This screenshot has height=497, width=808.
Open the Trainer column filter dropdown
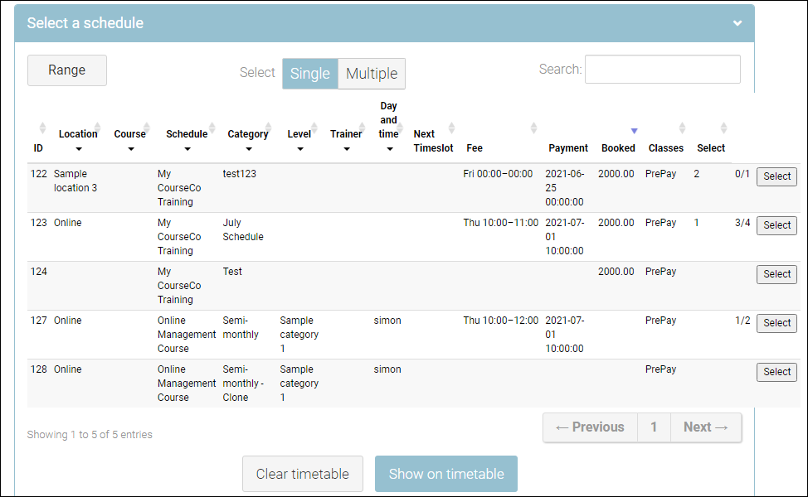click(x=346, y=150)
